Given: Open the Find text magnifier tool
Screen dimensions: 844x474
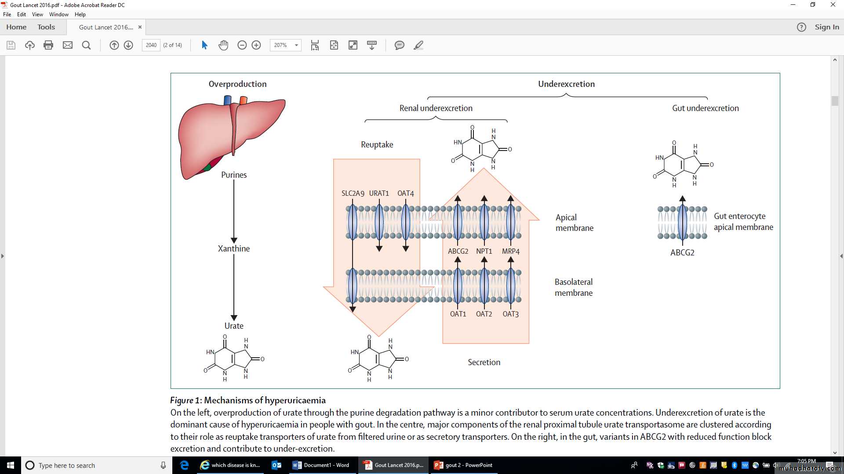Looking at the screenshot, I should (x=87, y=45).
